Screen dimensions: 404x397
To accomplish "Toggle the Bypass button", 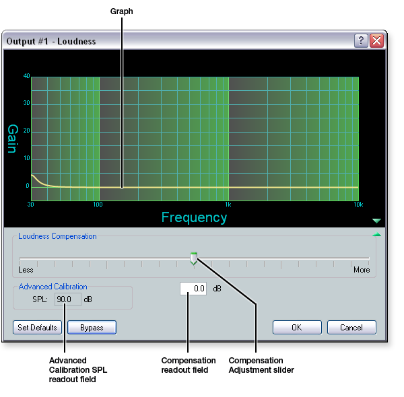I will click(92, 328).
